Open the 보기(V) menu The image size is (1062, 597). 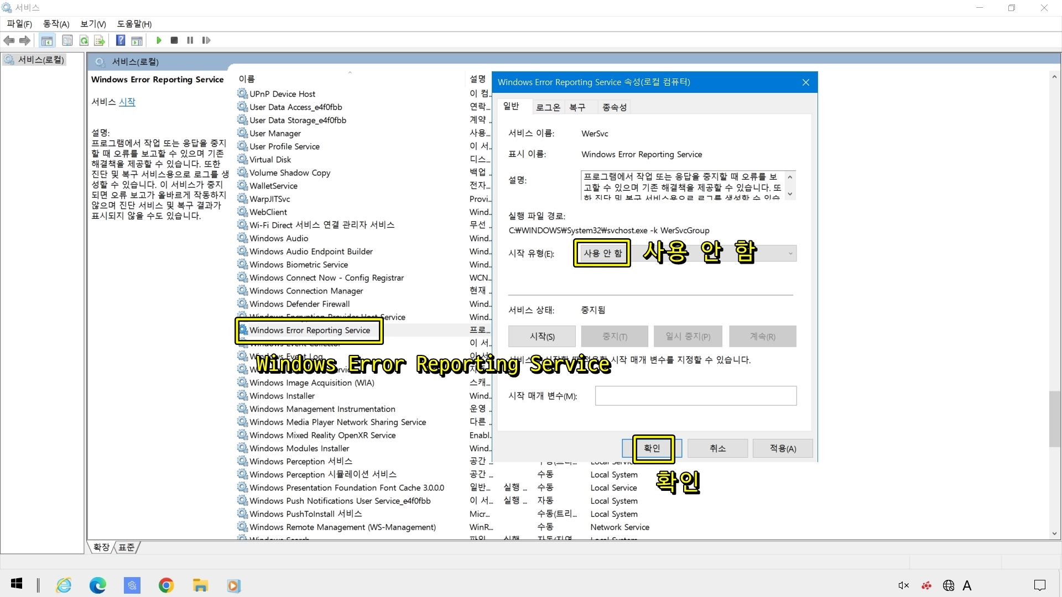click(93, 24)
